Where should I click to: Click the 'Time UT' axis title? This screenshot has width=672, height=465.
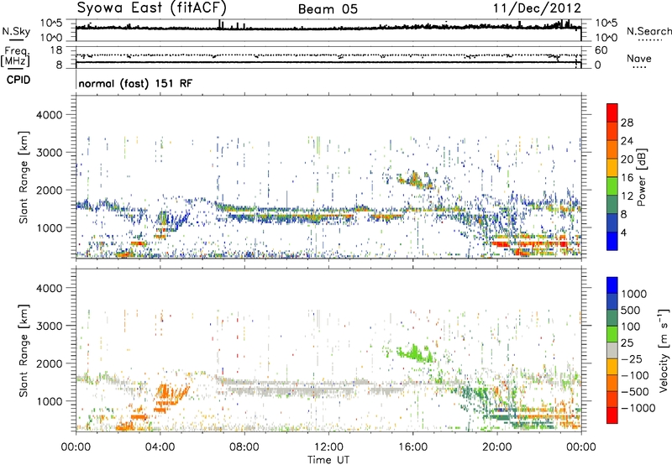pos(328,460)
